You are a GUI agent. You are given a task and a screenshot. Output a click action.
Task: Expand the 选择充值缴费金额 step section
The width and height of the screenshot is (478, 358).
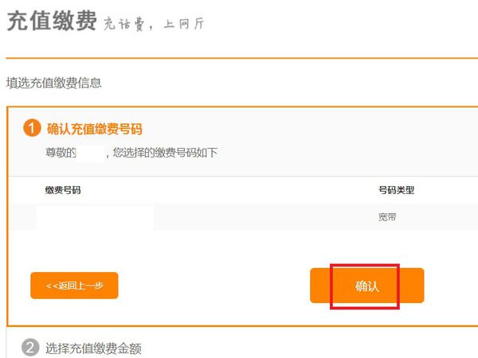[93, 348]
